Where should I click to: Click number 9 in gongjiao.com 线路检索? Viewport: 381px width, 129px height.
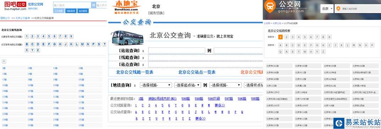[x=329, y=37]
